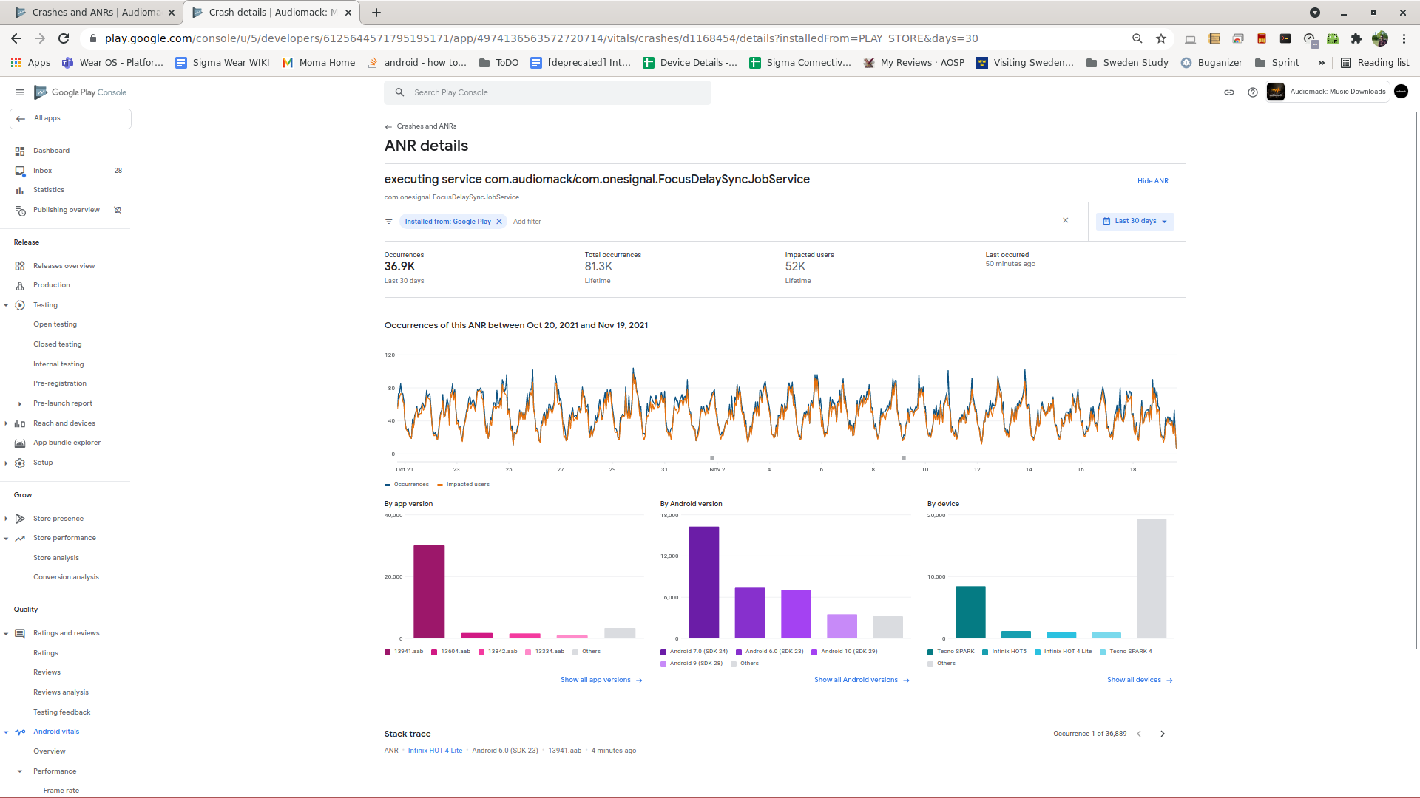Viewport: 1420px width, 798px height.
Task: Click the hamburger menu icon beside Google Play Console
Action: pos(20,92)
